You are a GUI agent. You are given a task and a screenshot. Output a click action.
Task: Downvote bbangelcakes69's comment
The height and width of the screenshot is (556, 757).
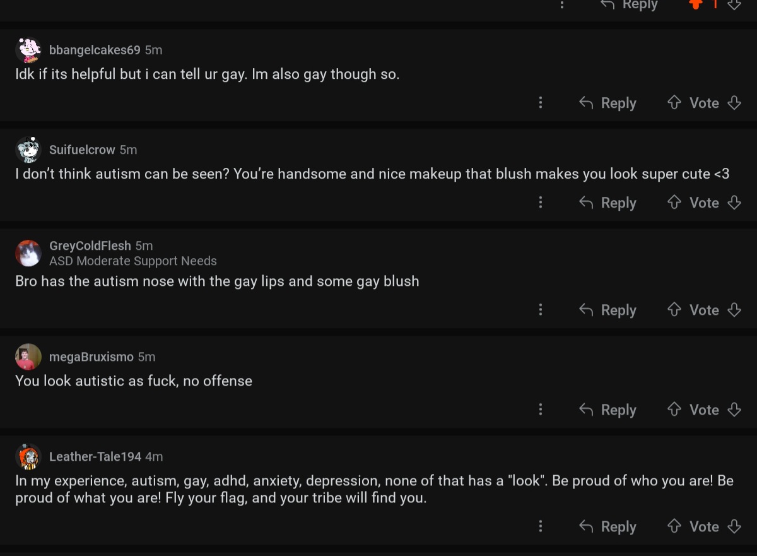click(x=734, y=103)
